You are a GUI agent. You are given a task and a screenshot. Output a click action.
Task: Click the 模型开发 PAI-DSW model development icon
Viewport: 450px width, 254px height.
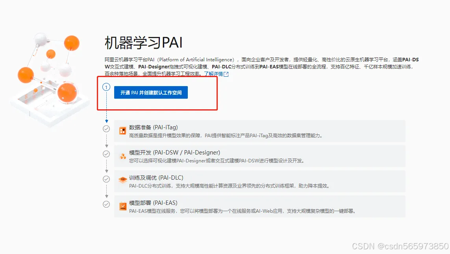(x=122, y=155)
